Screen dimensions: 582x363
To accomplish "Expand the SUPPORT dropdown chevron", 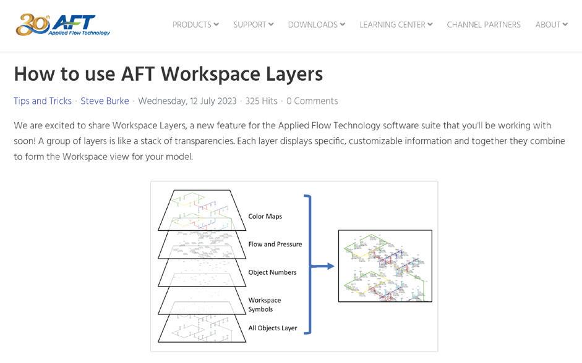I will coord(271,25).
